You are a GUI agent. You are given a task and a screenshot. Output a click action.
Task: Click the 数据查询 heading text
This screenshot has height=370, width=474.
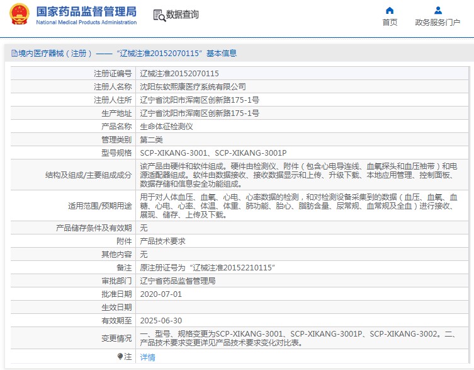(183, 14)
